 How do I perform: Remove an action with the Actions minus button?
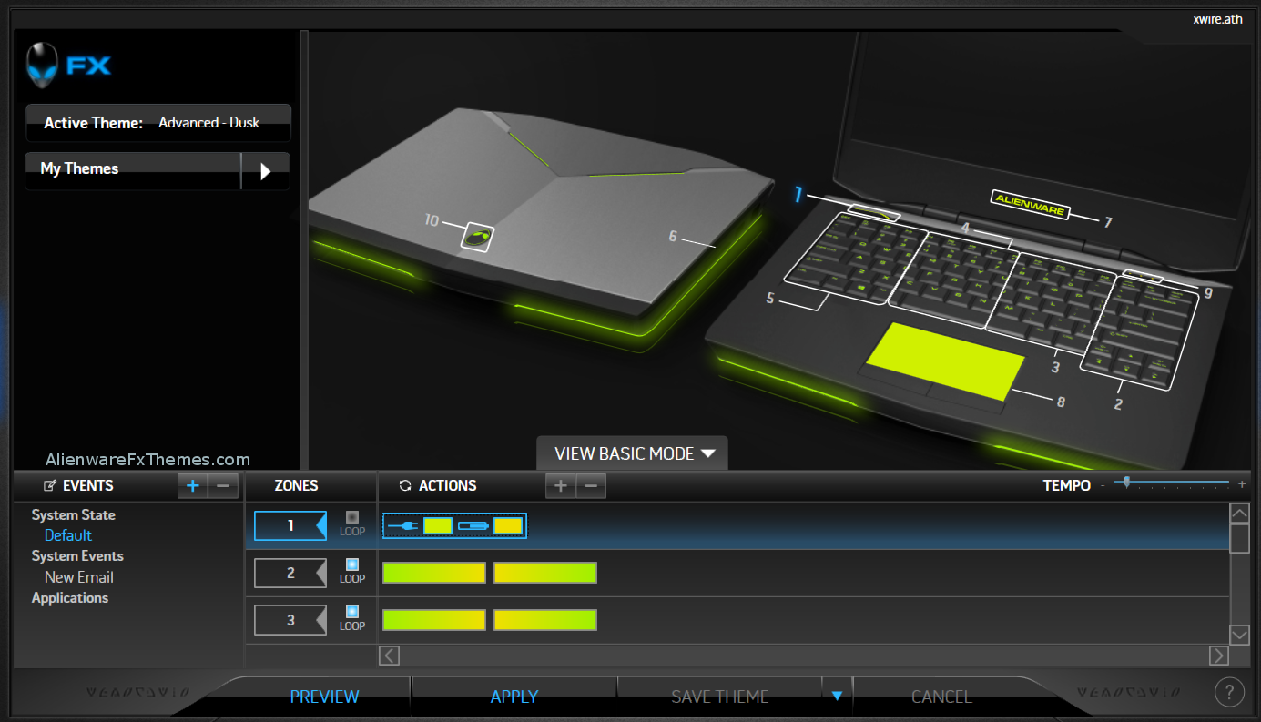591,486
